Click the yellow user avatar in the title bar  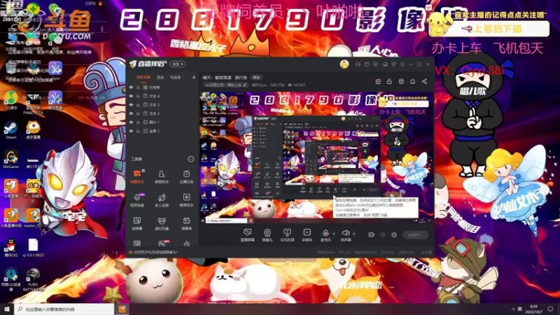click(344, 64)
